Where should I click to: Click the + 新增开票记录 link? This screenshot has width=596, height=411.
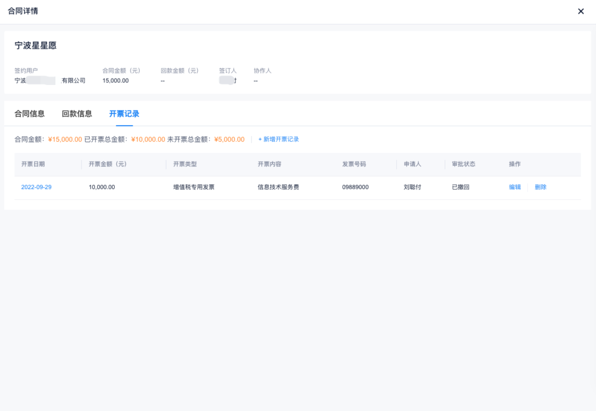[x=279, y=140]
